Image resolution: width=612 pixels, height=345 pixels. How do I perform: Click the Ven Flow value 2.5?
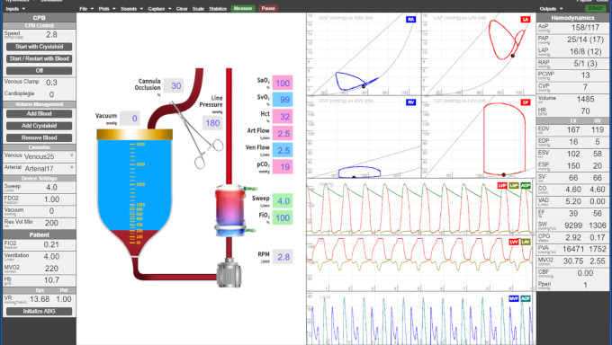[x=283, y=150]
